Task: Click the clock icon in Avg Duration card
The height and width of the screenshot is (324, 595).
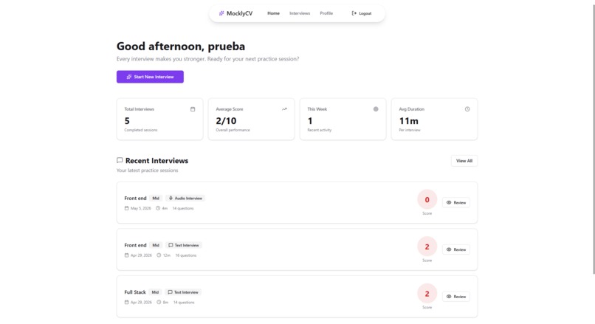Action: pos(467,109)
